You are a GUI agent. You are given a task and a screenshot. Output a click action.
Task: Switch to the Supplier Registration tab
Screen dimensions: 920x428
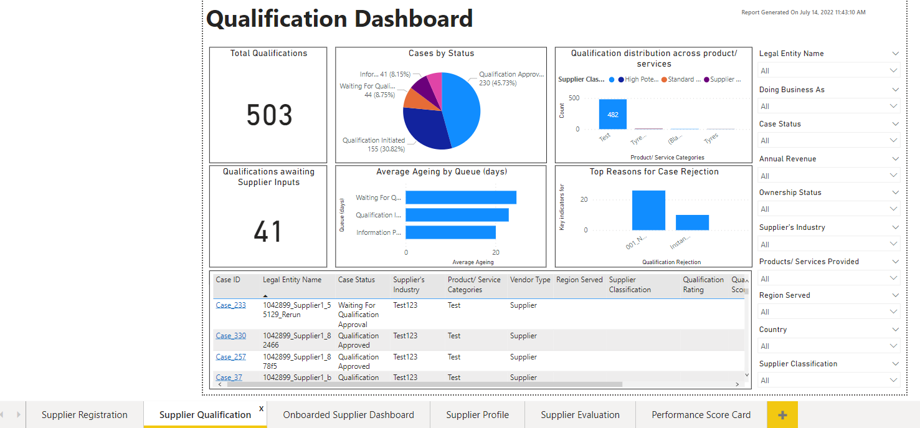[85, 415]
